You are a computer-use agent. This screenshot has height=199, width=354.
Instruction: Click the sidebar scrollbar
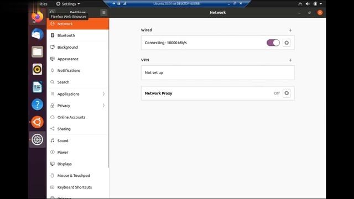point(108,92)
